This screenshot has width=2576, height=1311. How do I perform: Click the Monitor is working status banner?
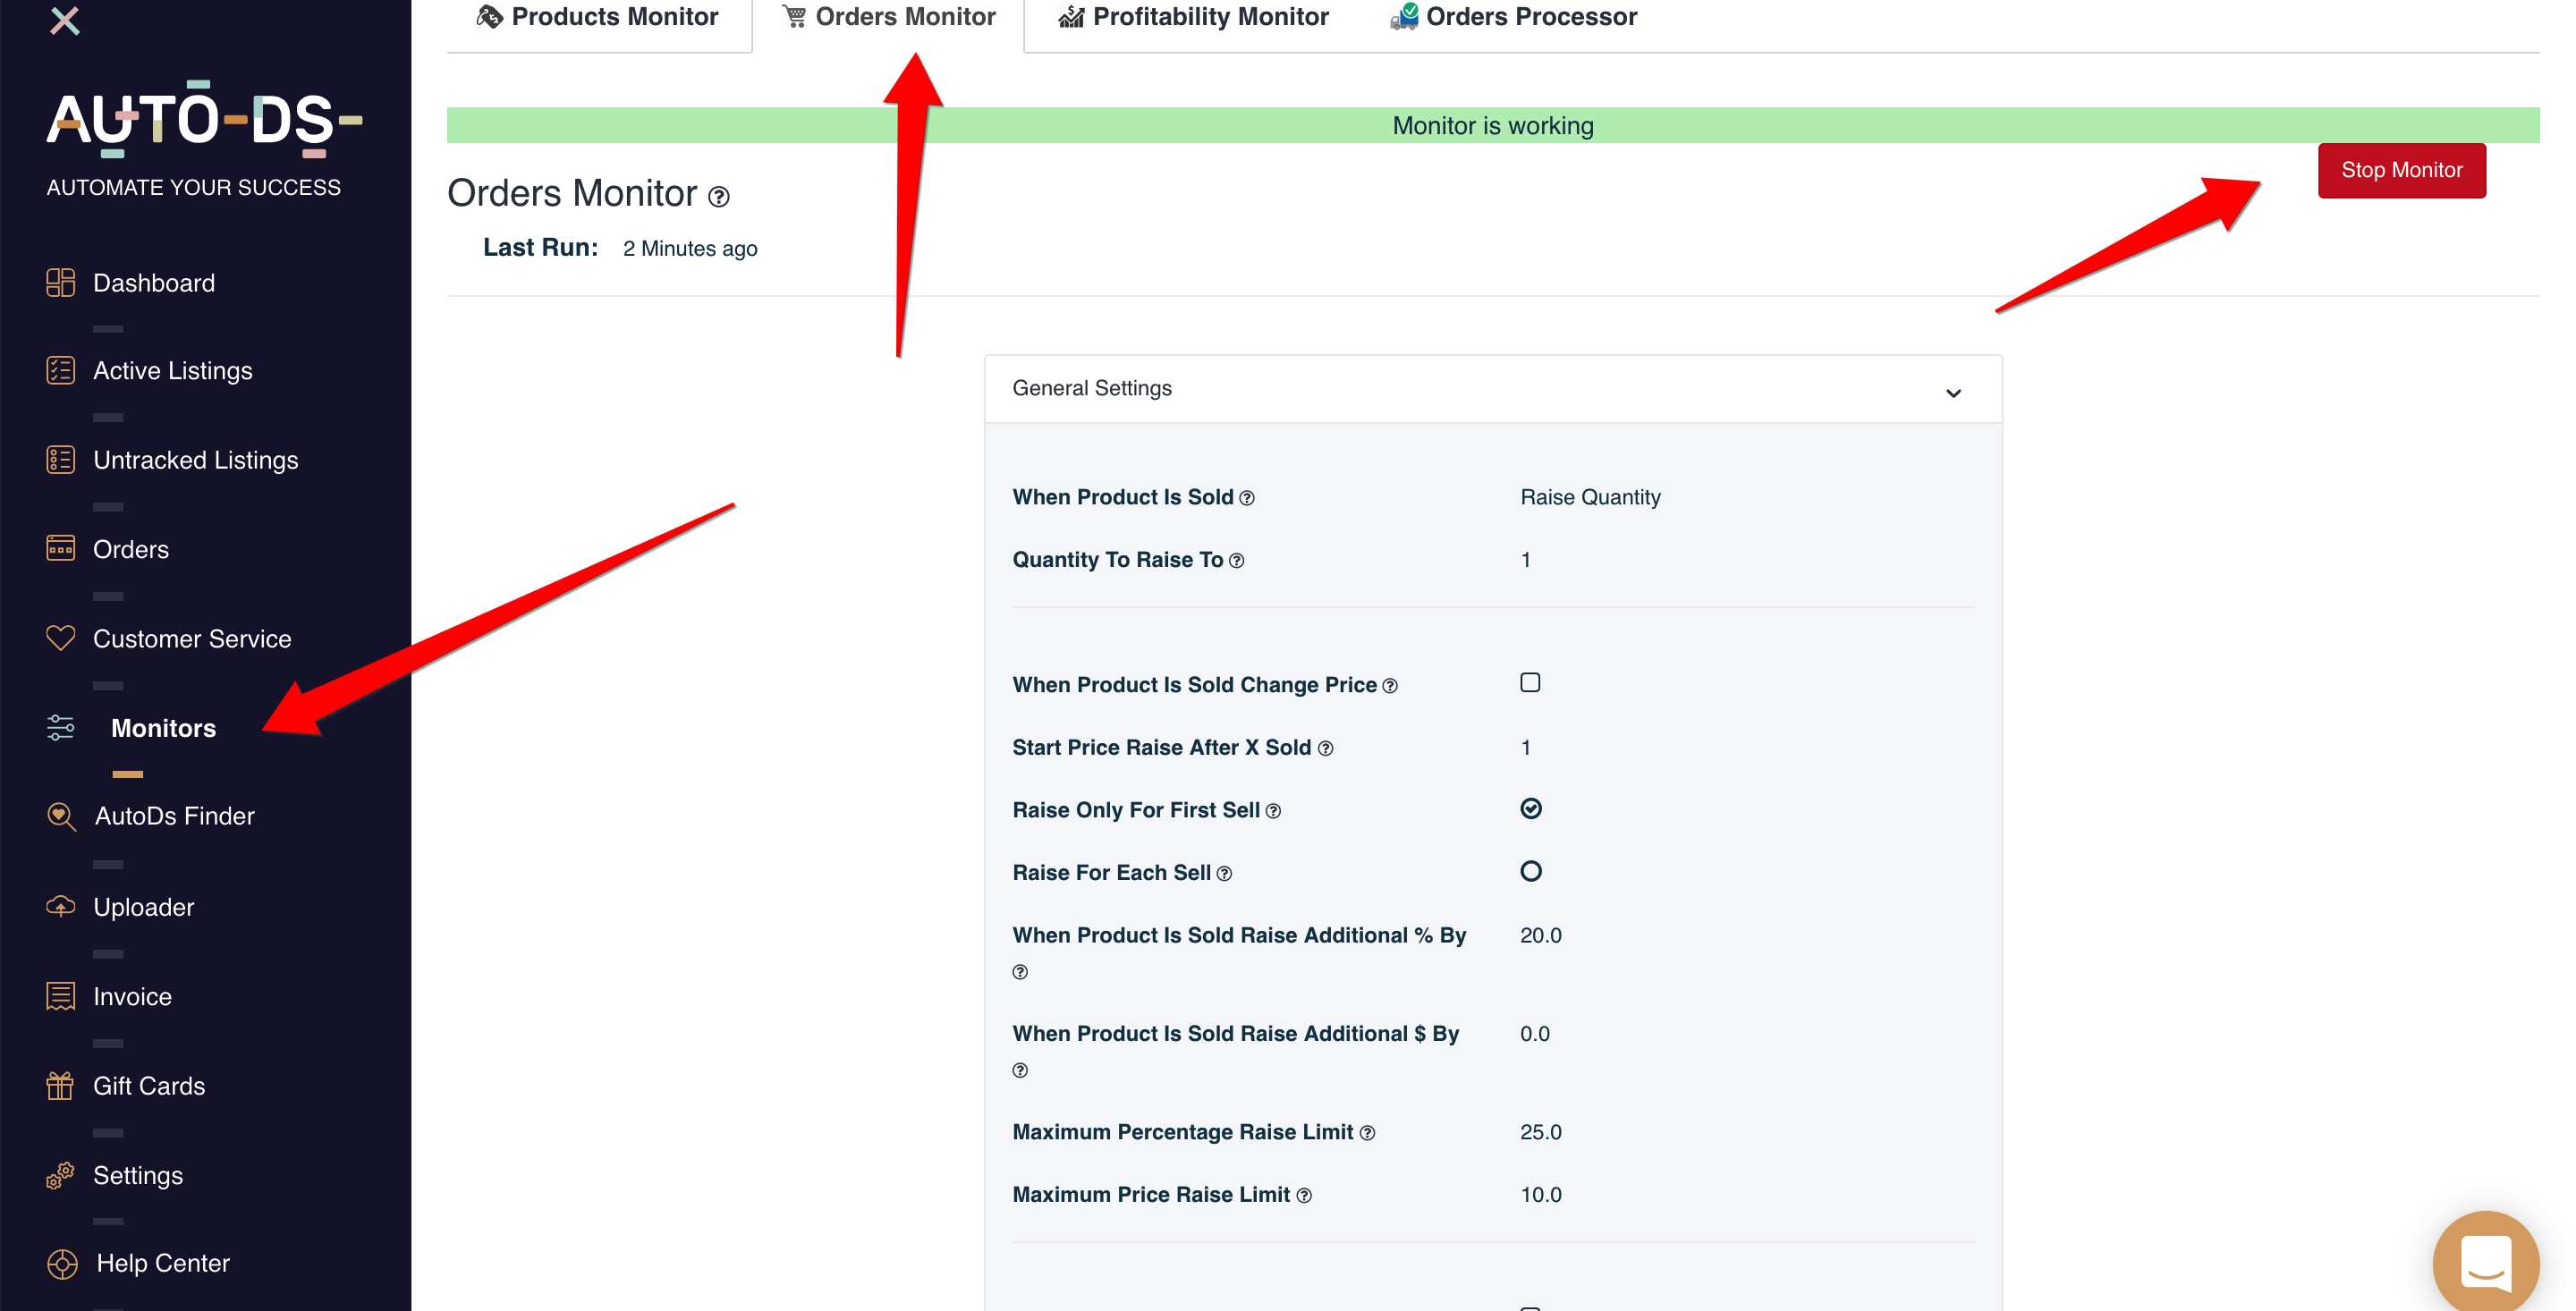(x=1493, y=126)
